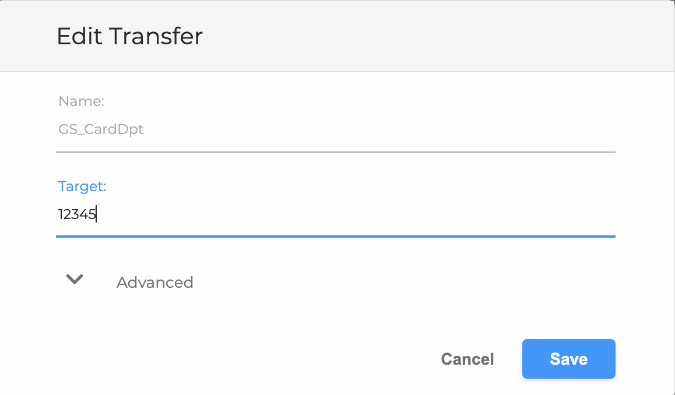The image size is (675, 395).
Task: Click the gray Name label
Action: pyautogui.click(x=82, y=101)
